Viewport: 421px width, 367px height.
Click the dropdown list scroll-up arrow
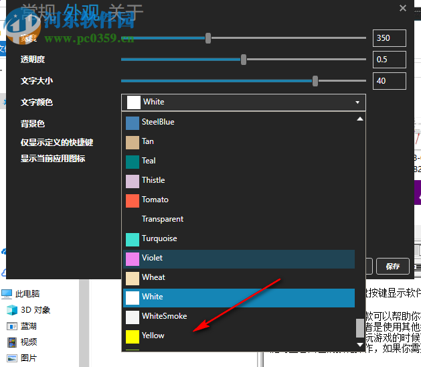point(360,119)
